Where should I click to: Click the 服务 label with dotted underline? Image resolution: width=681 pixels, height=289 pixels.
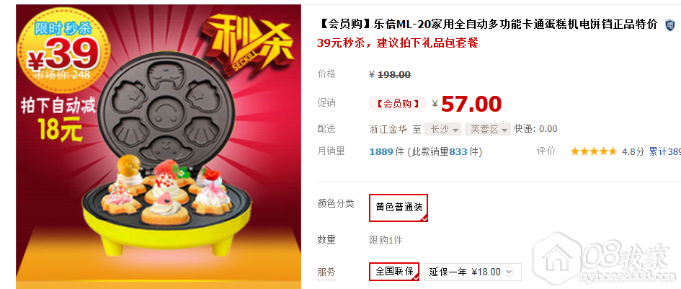[326, 272]
